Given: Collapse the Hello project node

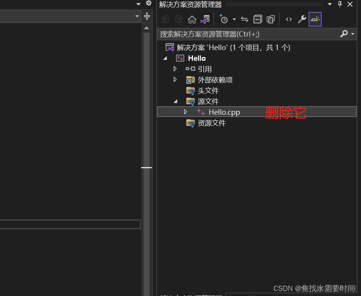Looking at the screenshot, I should point(165,59).
